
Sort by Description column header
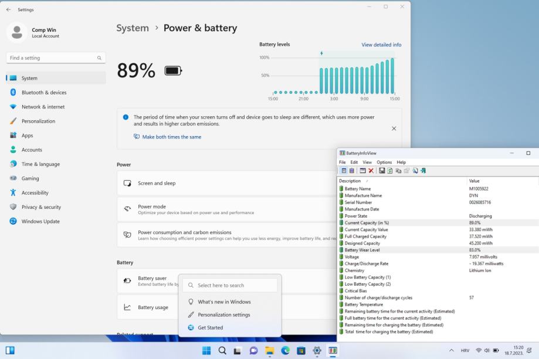click(x=402, y=181)
